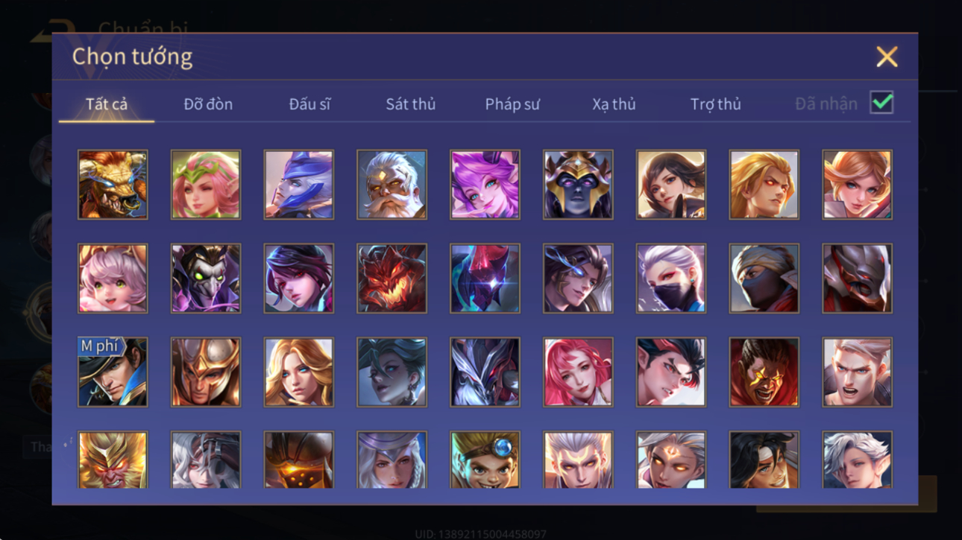Show the "Pháp sư" heroes tab
This screenshot has width=962, height=540.
coord(512,104)
